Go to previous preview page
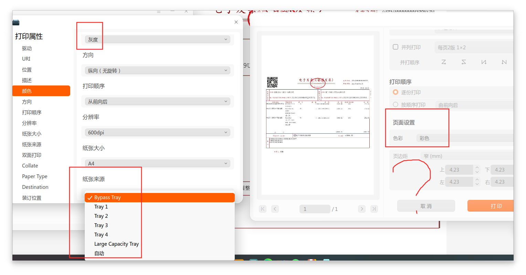Screen dimensions: 526x275 tap(275, 209)
